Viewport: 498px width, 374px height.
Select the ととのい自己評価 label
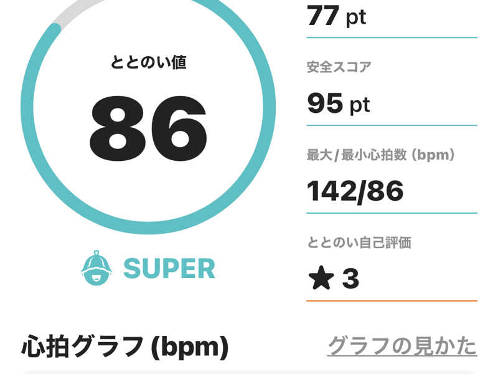pyautogui.click(x=359, y=242)
